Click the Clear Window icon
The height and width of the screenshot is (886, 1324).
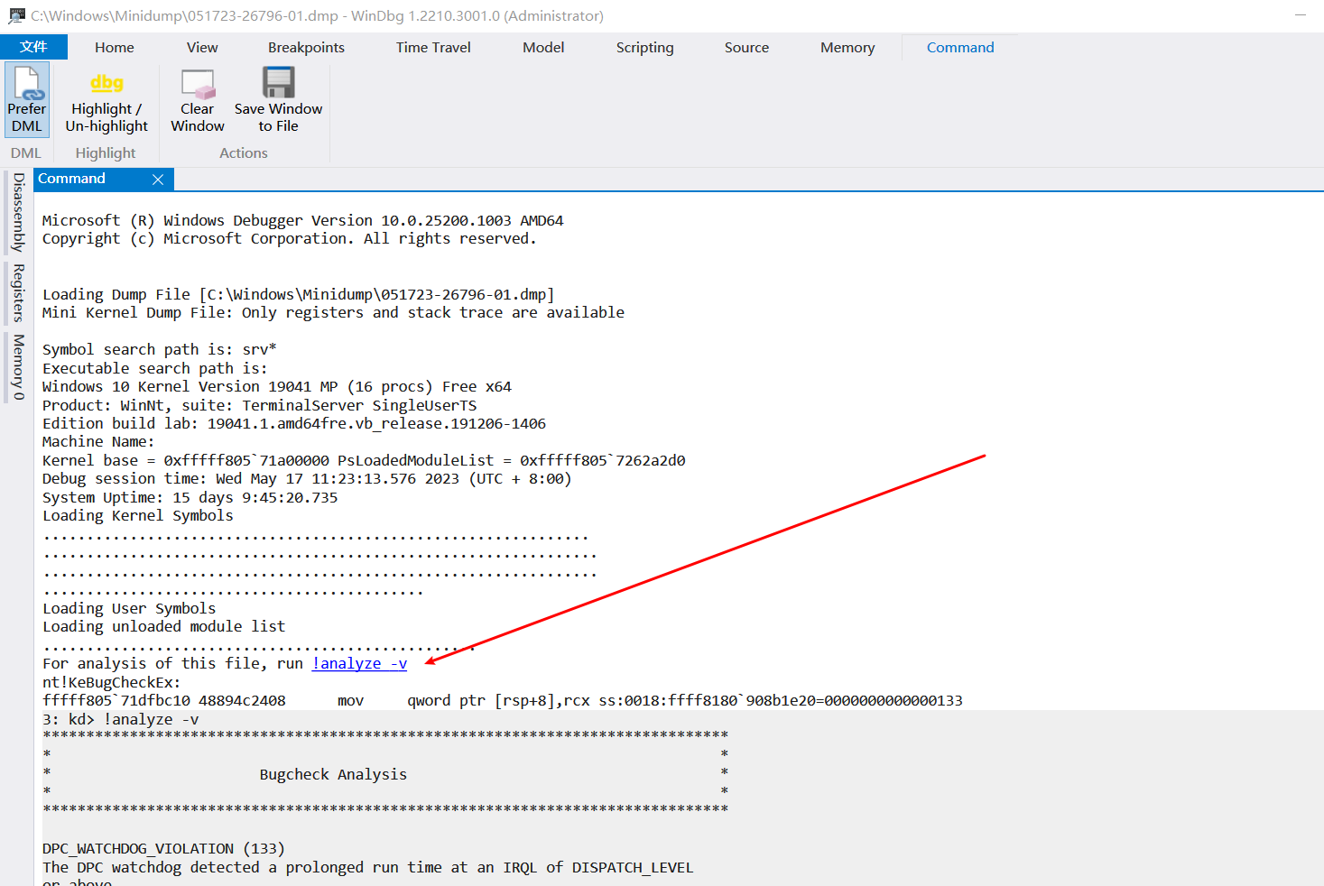(197, 84)
